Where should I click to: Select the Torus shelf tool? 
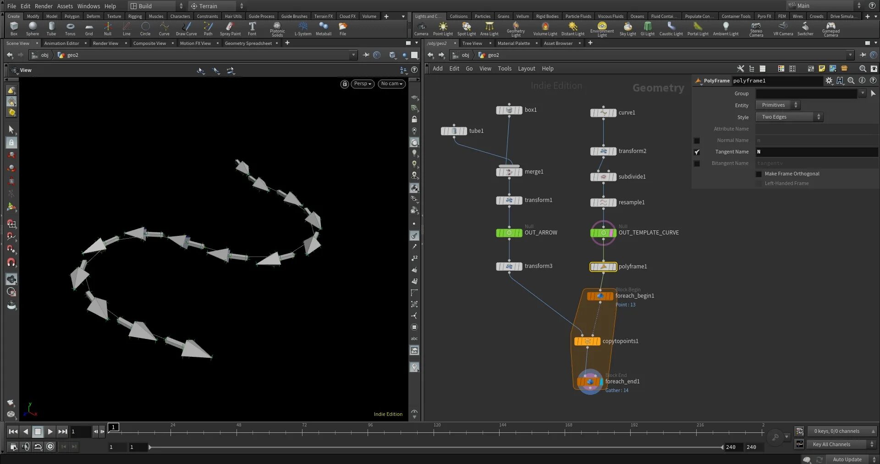click(x=70, y=28)
